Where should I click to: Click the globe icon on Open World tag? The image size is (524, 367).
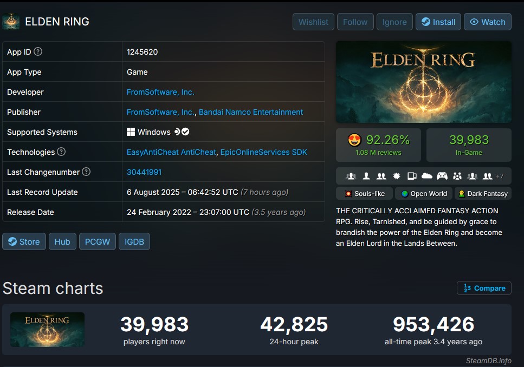pyautogui.click(x=405, y=194)
